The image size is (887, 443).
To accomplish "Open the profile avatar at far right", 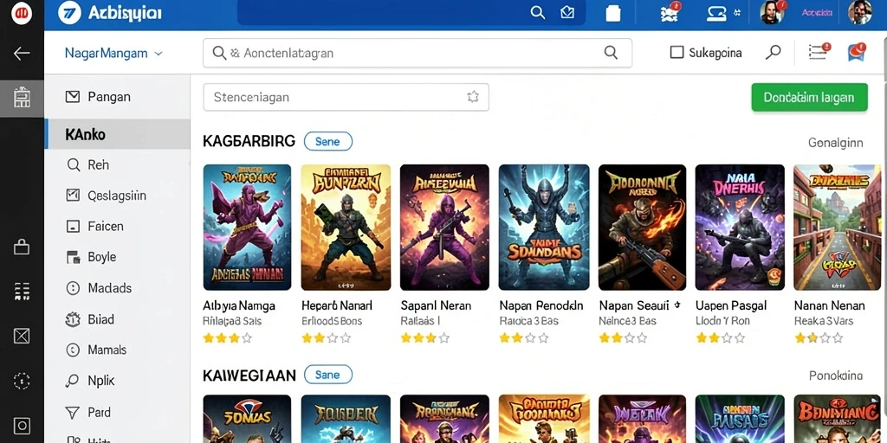I will [859, 12].
